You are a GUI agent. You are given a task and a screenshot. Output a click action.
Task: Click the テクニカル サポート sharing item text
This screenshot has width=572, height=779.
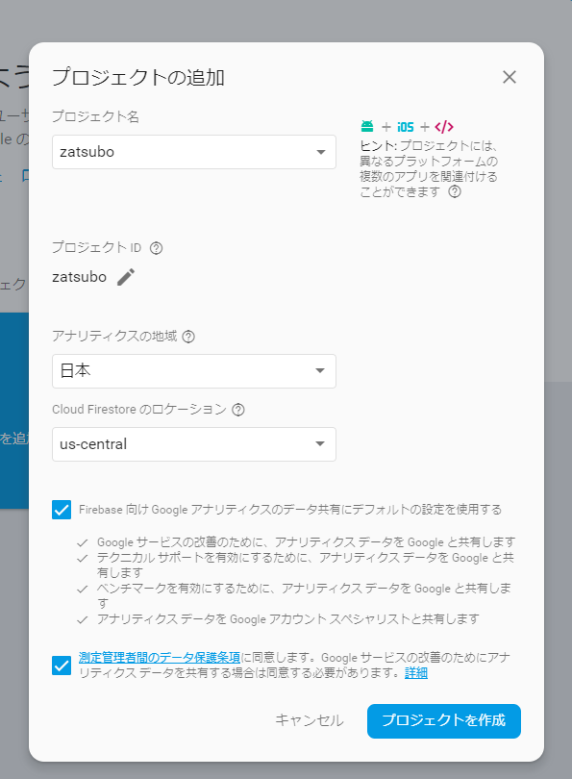tap(306, 565)
